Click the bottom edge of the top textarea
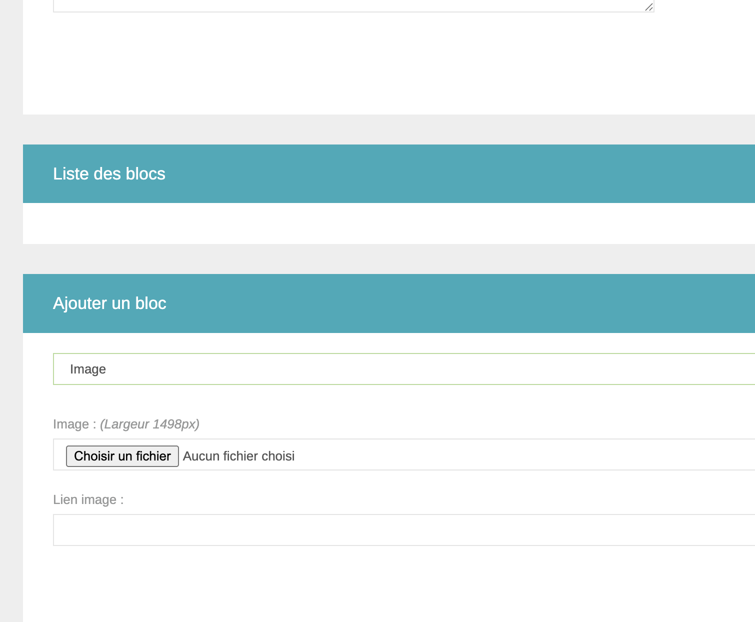Viewport: 755px width, 622px height. coord(350,11)
